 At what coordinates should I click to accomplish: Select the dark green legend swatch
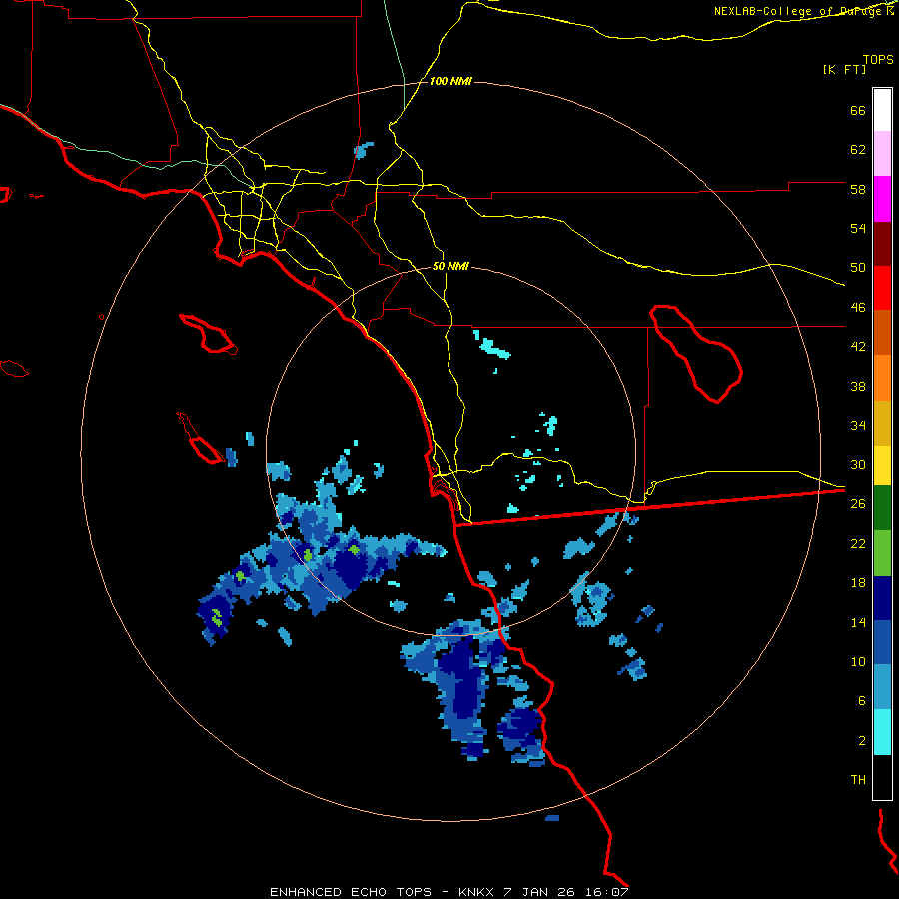coord(882,508)
